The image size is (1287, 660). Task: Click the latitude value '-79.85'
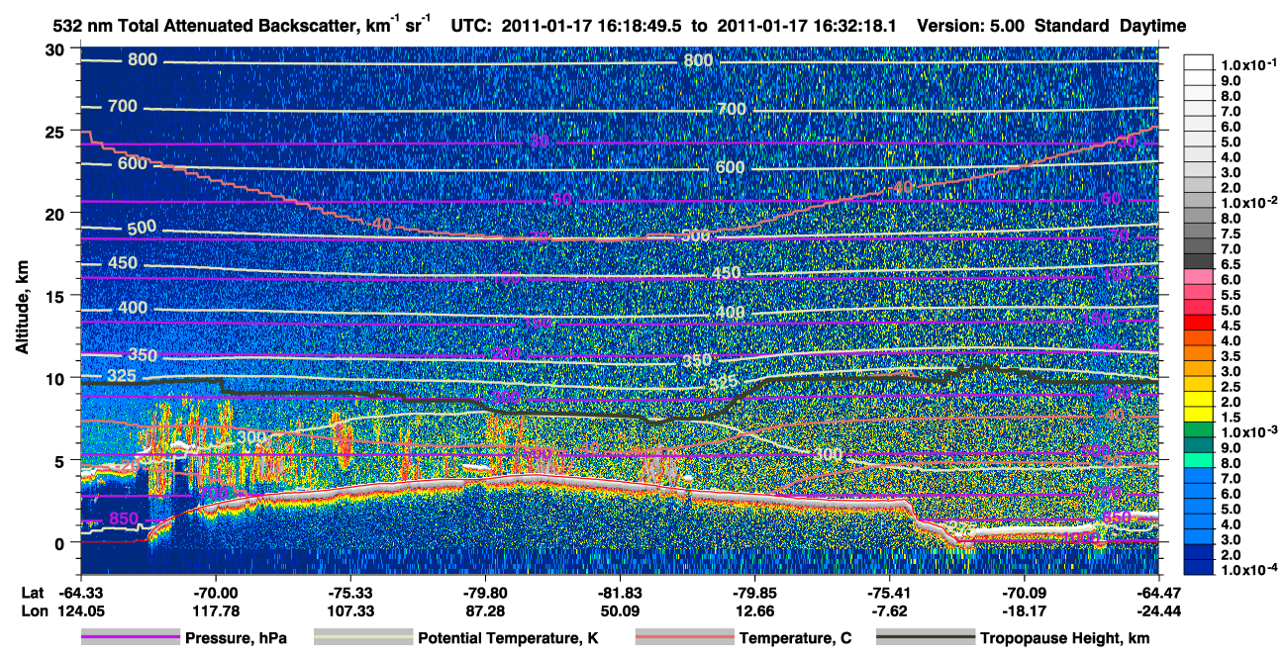pyautogui.click(x=754, y=592)
